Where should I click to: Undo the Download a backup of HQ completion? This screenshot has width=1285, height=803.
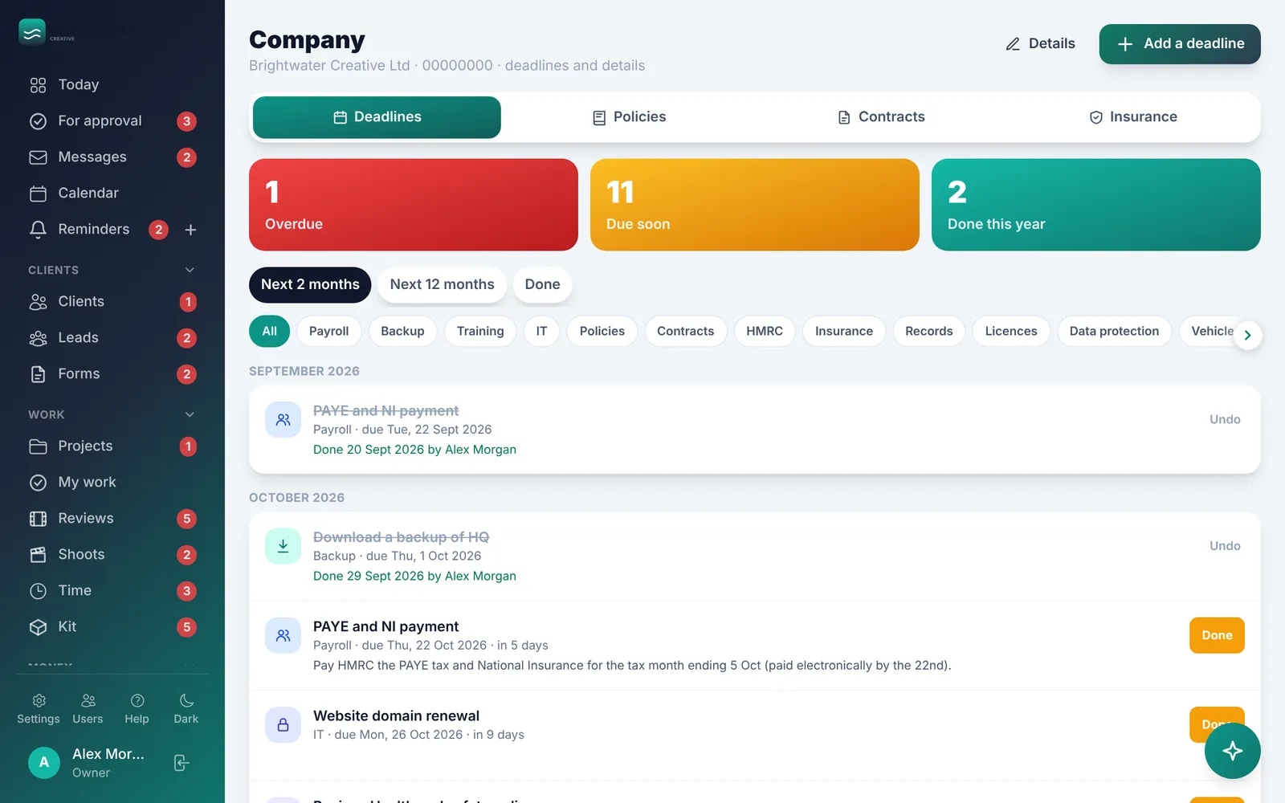[x=1225, y=546]
